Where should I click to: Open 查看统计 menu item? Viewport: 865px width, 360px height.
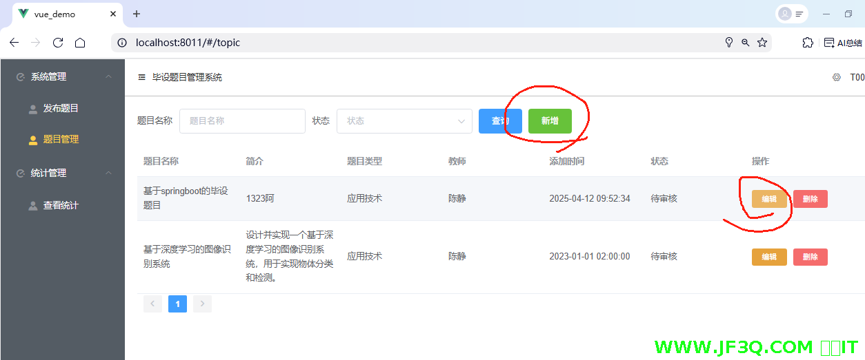click(x=61, y=205)
